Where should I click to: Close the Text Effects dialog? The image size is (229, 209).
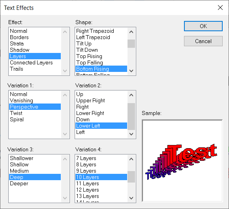[x=220, y=8]
